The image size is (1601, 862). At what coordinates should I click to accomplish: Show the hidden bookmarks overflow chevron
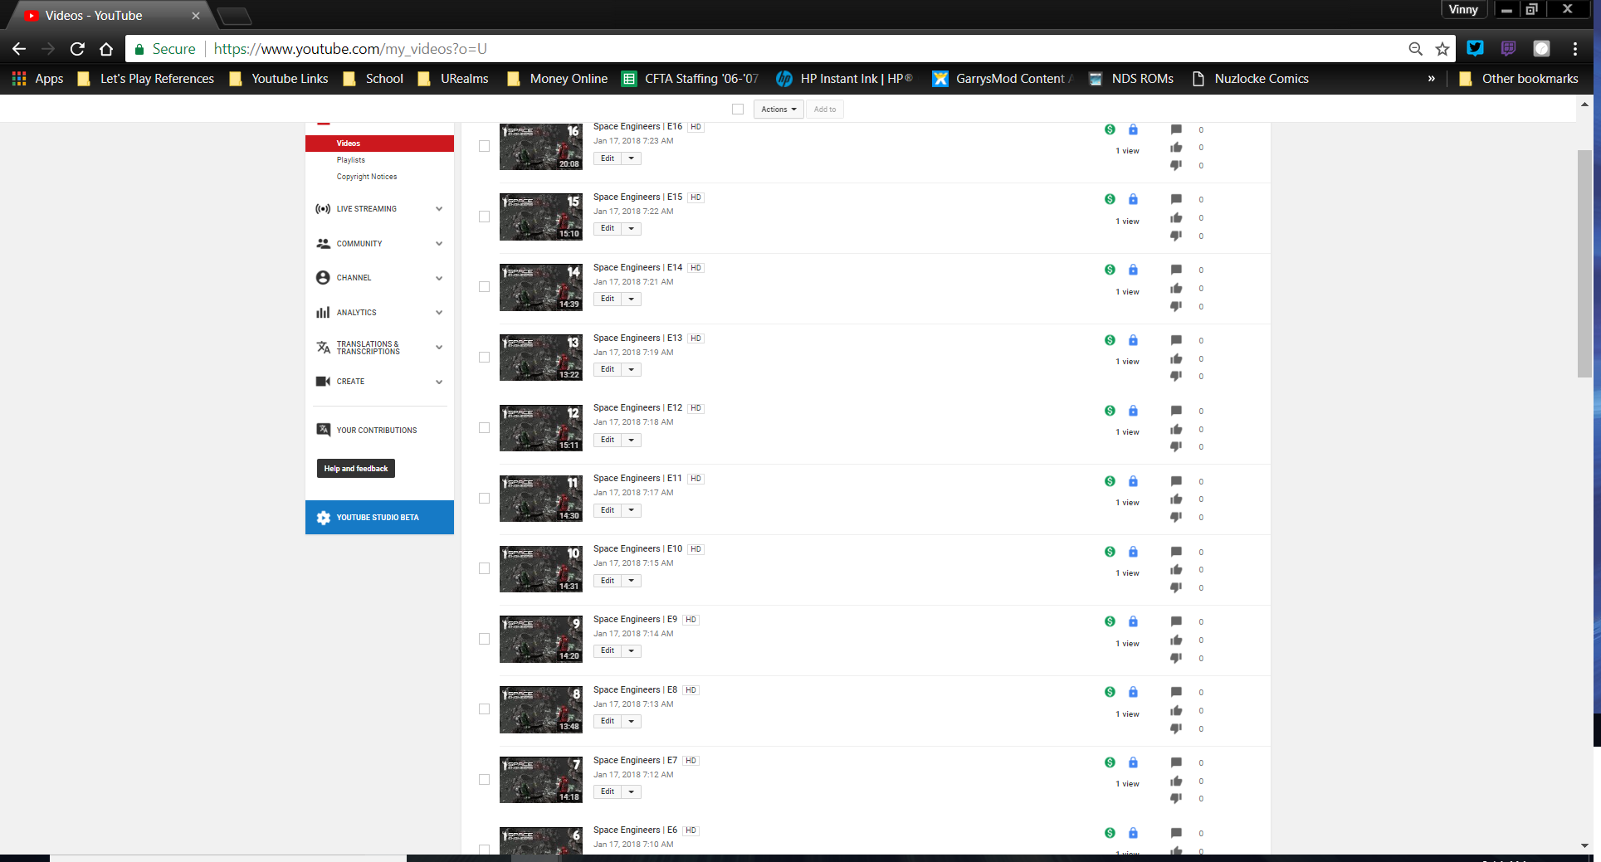tap(1431, 79)
